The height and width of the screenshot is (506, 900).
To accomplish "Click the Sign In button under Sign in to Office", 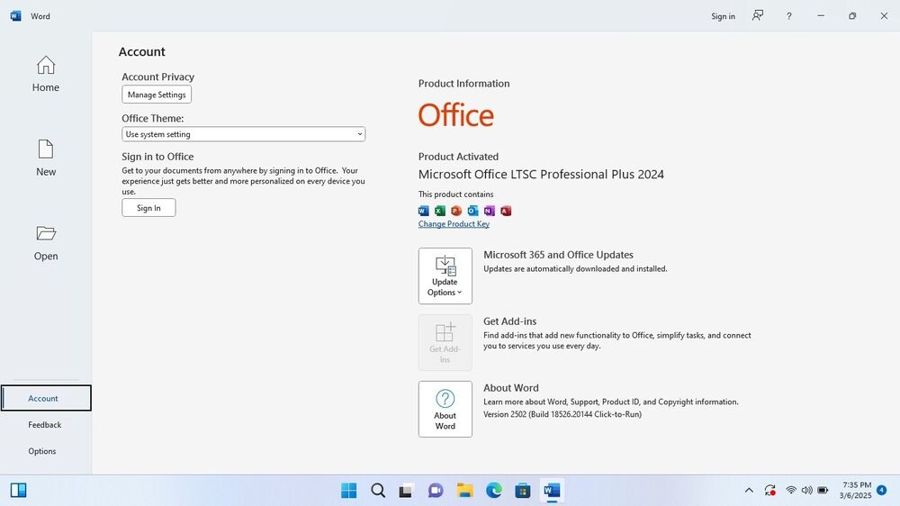I will click(x=148, y=208).
